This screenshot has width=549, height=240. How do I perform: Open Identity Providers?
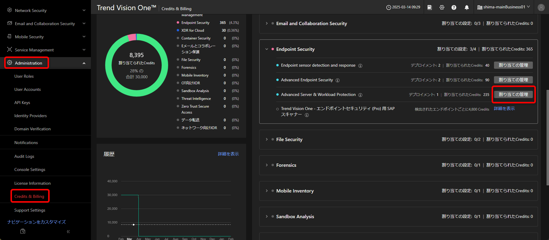30,116
